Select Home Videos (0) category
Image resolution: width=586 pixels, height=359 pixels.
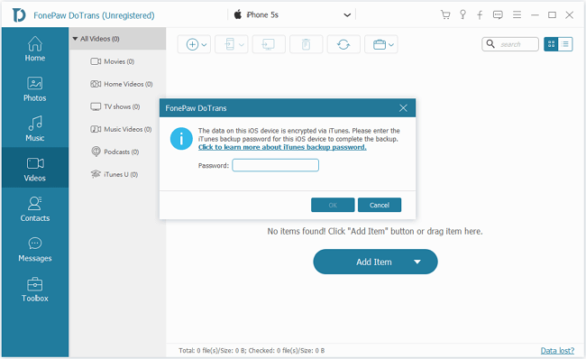122,84
